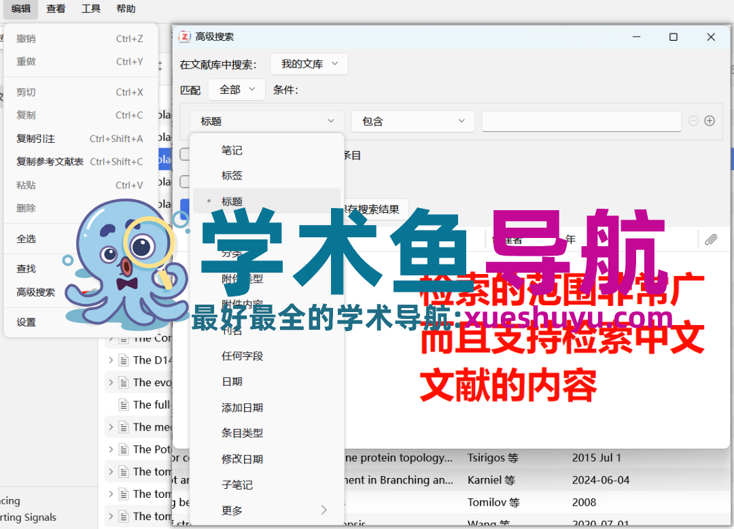
Task: Choose 复制 (Ctrl+C) in the edit menu
Action: tap(80, 115)
